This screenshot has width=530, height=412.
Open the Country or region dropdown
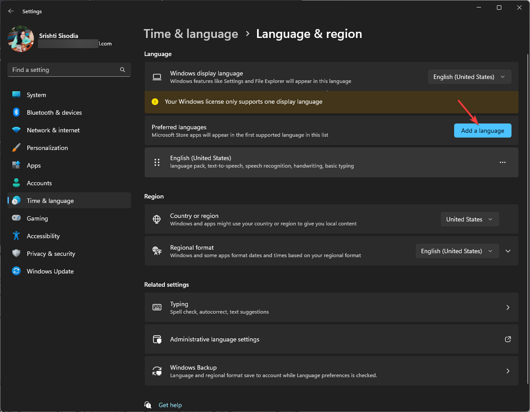[x=470, y=219]
